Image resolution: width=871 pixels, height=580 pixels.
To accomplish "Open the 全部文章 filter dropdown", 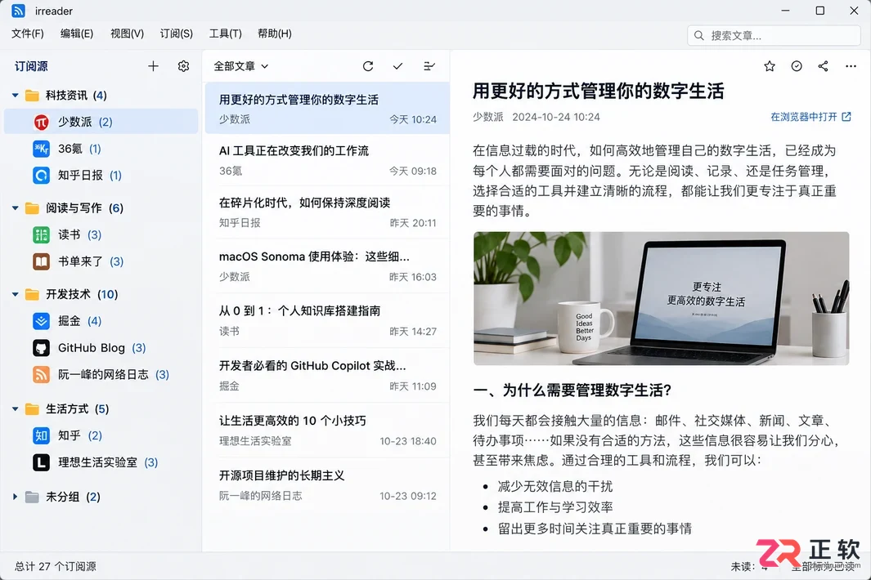I will [241, 66].
